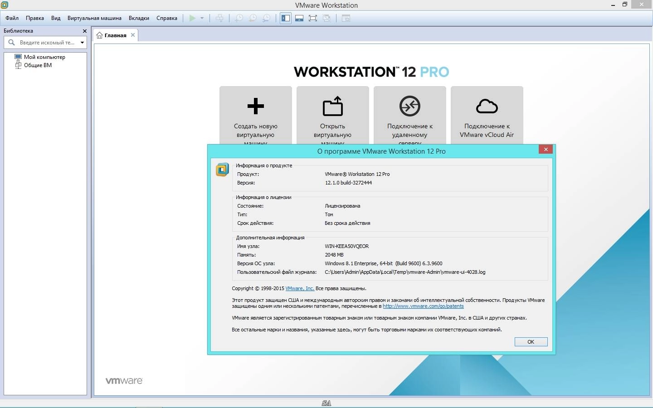Click the green power-on play button
This screenshot has width=653, height=408.
click(x=192, y=18)
